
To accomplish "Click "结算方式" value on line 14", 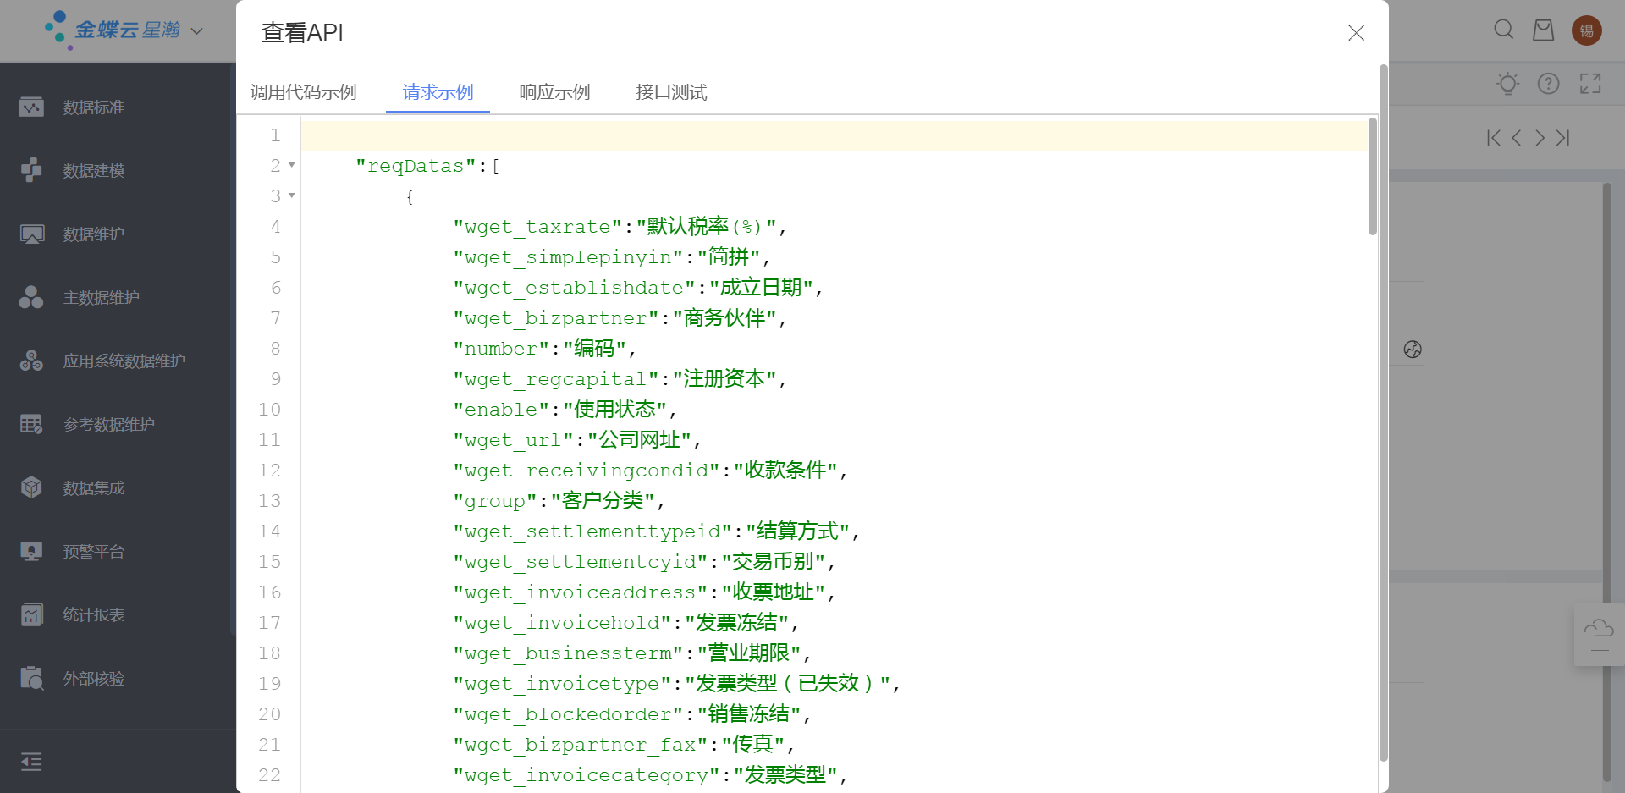I will coord(798,531).
